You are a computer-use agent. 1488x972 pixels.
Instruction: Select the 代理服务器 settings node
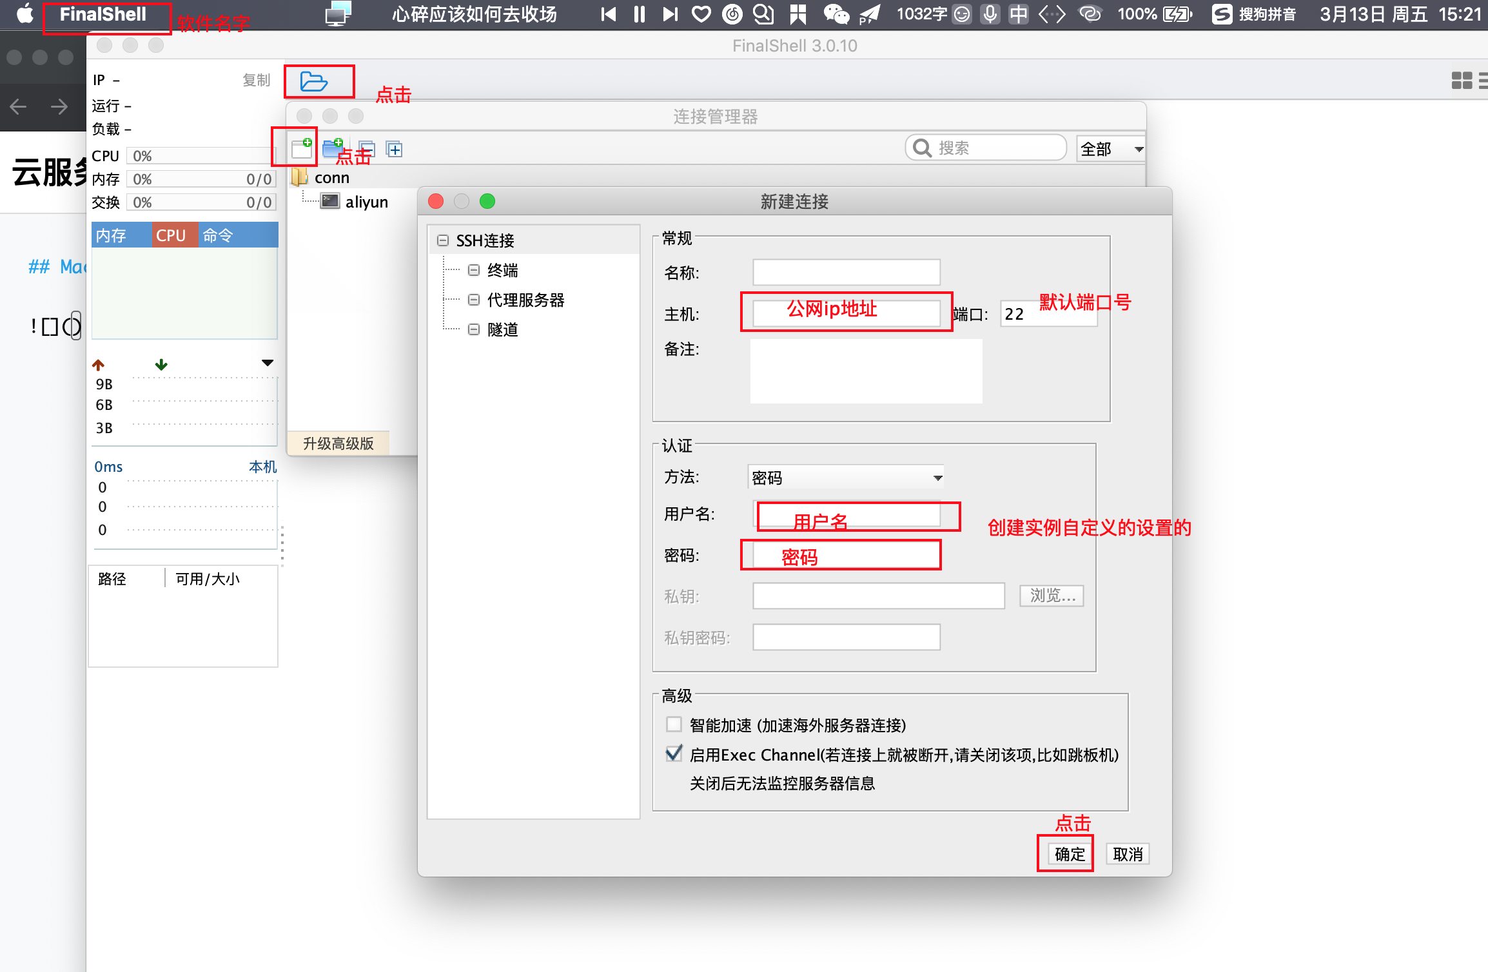pos(525,300)
